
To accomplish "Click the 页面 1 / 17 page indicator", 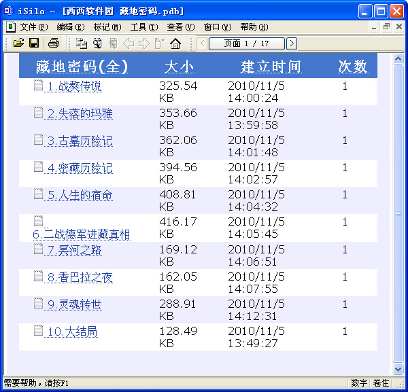I will point(246,43).
